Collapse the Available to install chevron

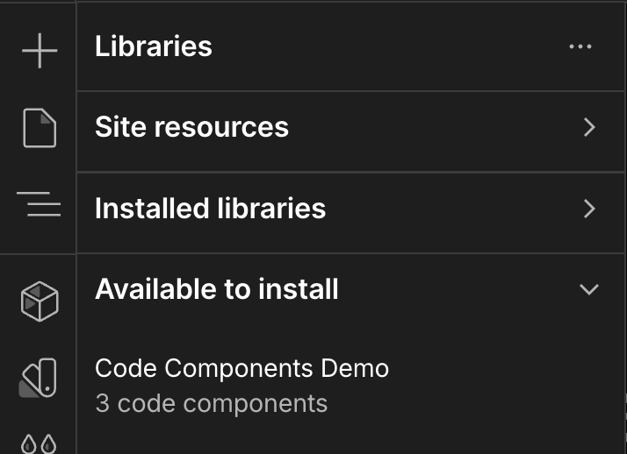click(x=589, y=289)
